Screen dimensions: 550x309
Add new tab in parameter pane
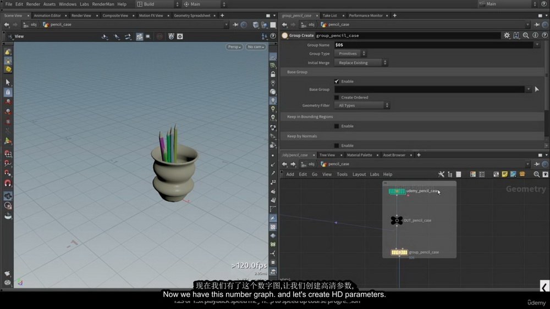[394, 15]
